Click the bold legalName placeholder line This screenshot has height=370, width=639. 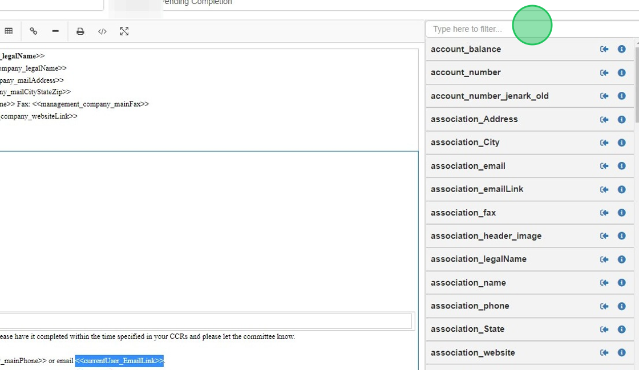(22, 56)
